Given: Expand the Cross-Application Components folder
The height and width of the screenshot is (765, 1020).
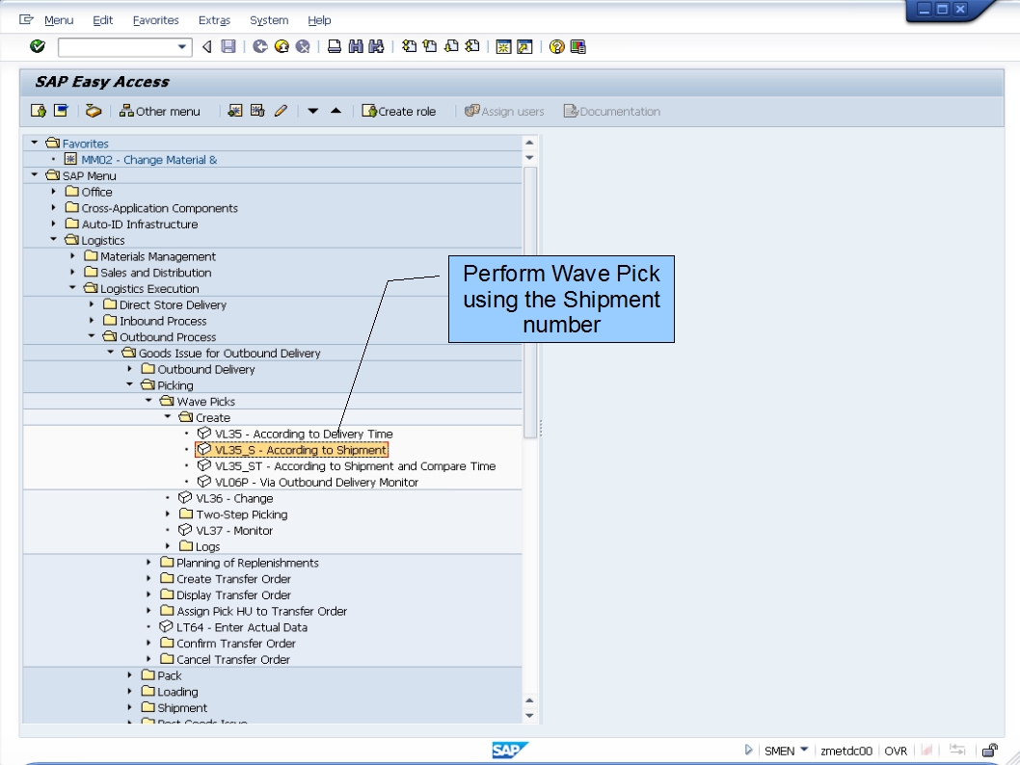Looking at the screenshot, I should click(54, 208).
